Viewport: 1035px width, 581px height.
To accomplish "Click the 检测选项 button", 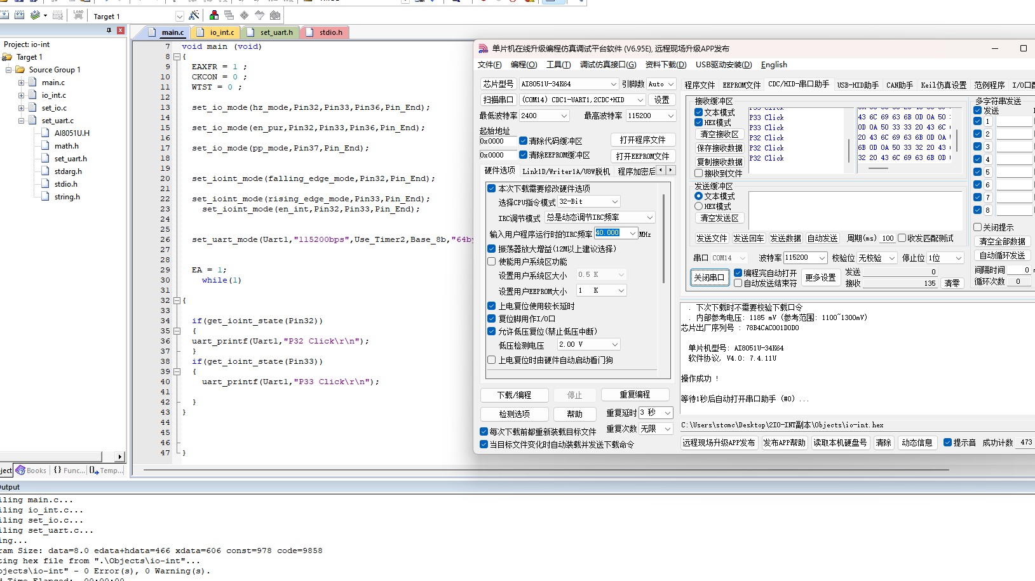I will coord(515,414).
